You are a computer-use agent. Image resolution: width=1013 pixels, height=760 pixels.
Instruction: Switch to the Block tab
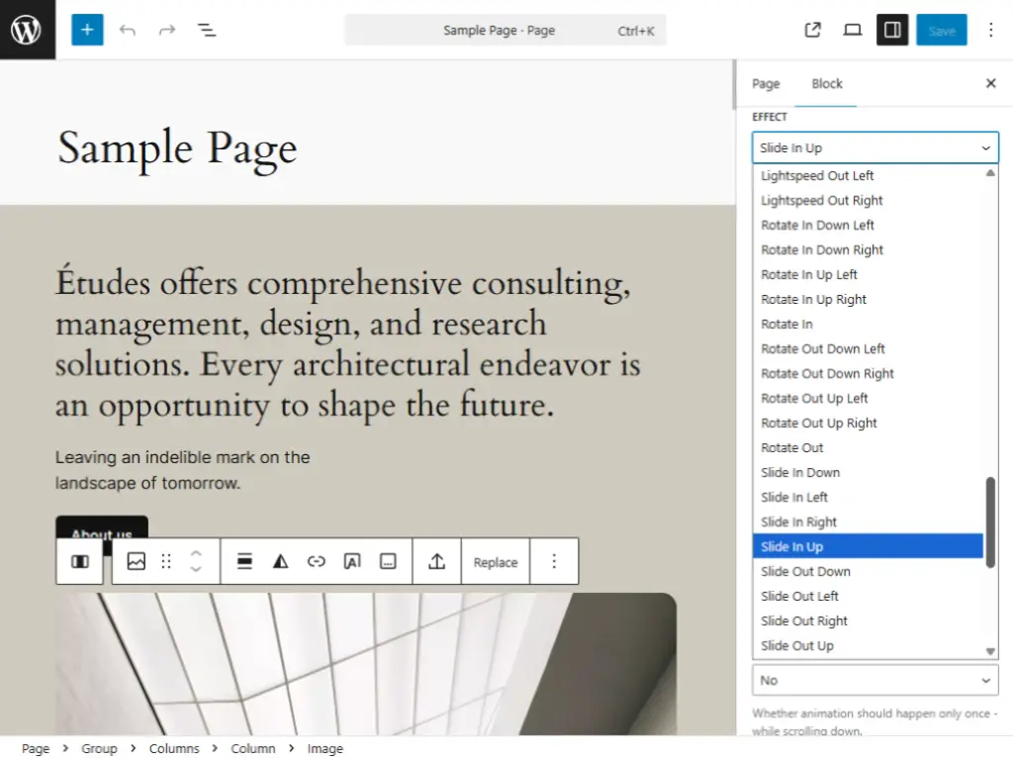[x=826, y=83]
